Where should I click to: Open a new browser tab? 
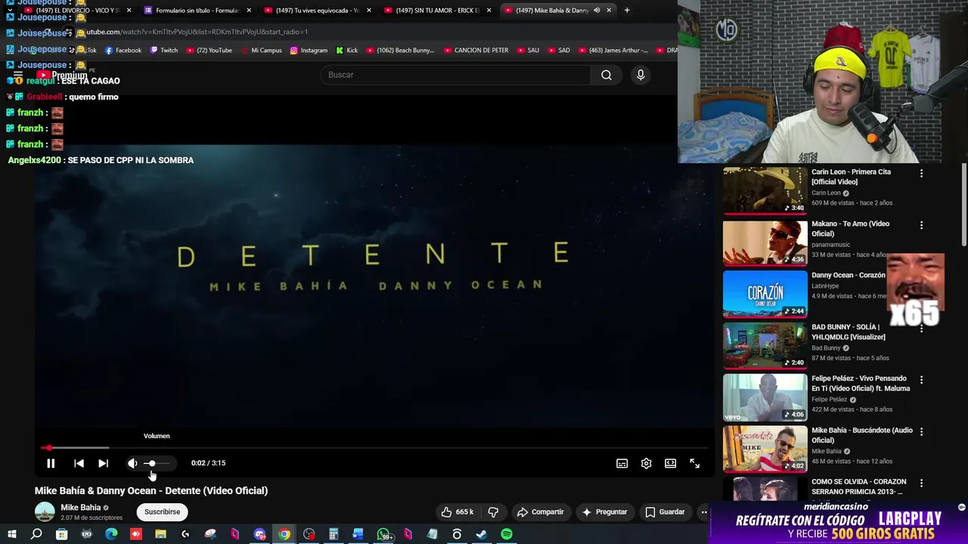[626, 11]
